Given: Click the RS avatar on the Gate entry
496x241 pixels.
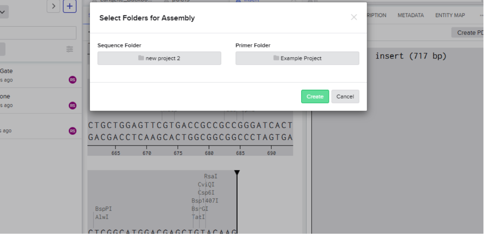Looking at the screenshot, I should (x=73, y=80).
